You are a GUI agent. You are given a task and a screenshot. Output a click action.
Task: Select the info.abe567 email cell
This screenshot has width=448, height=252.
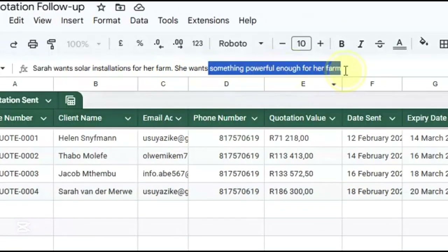click(x=163, y=174)
